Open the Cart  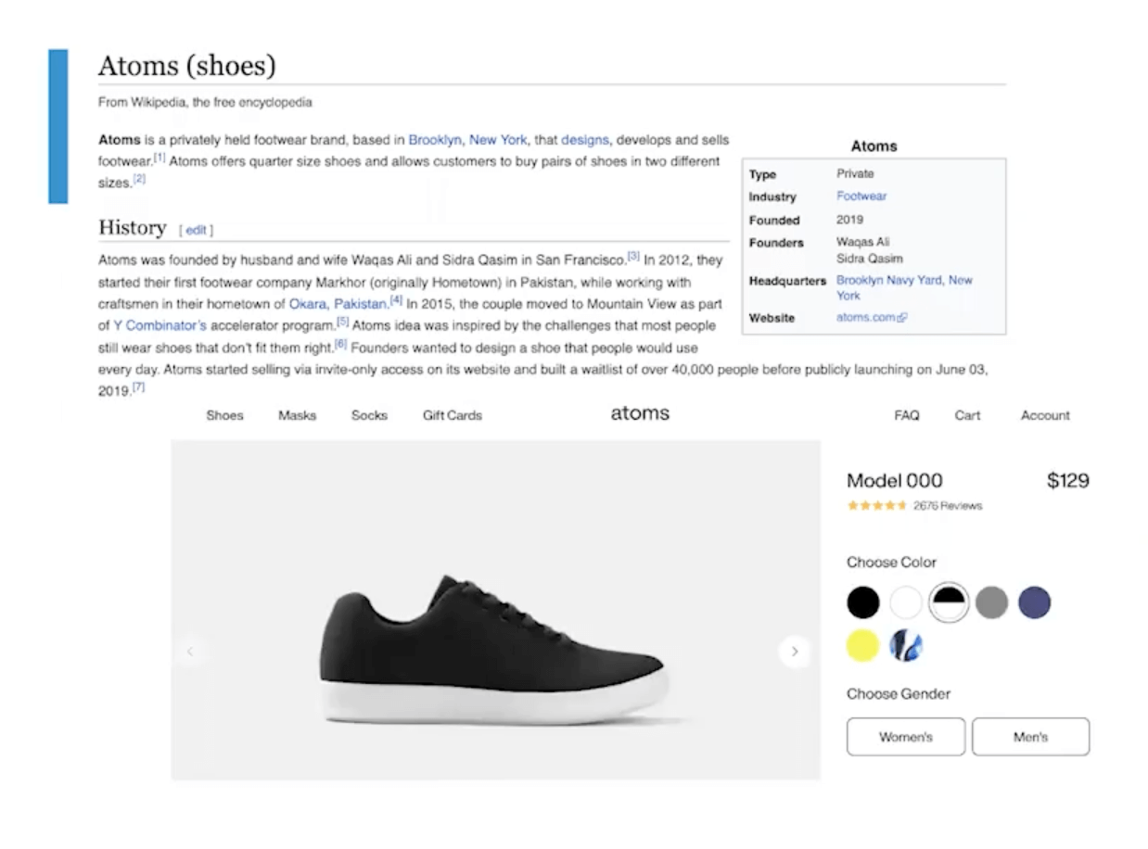coord(967,415)
